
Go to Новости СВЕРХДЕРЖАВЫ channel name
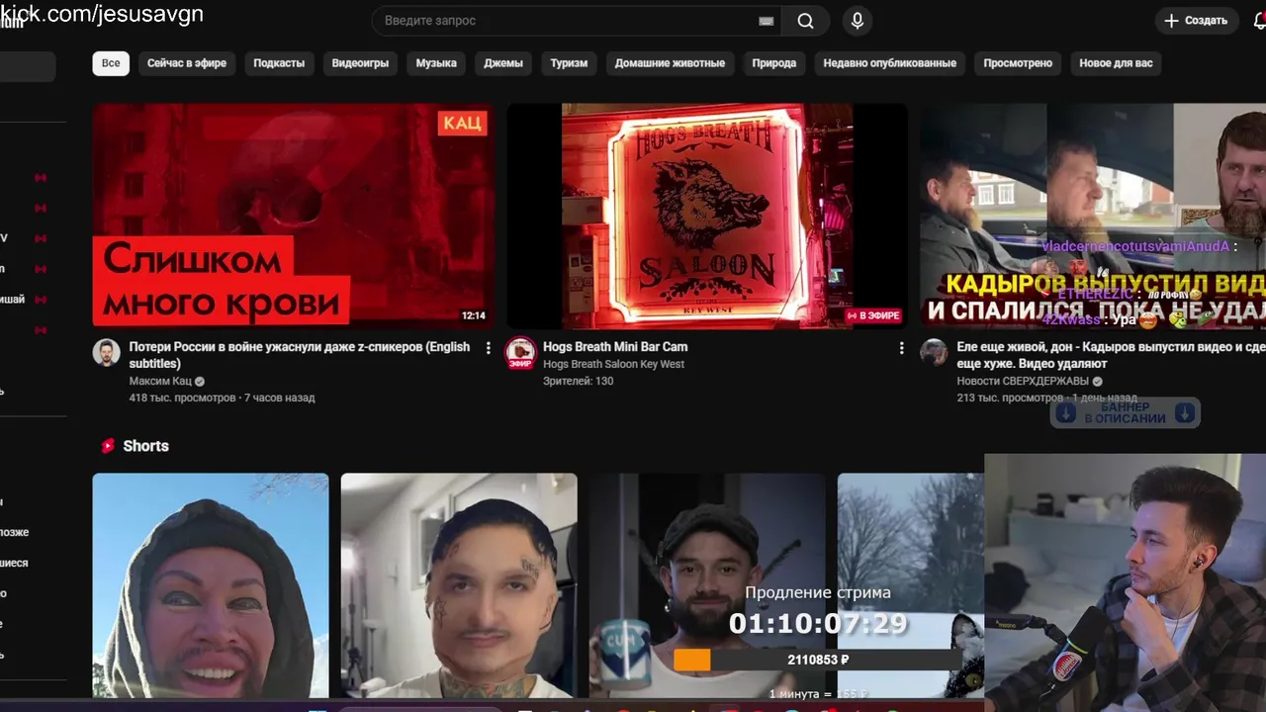(1023, 382)
